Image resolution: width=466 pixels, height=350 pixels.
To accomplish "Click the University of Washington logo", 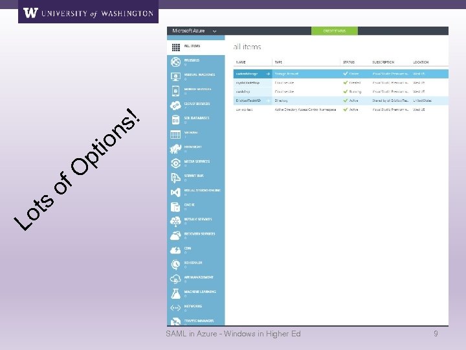I will tap(88, 13).
